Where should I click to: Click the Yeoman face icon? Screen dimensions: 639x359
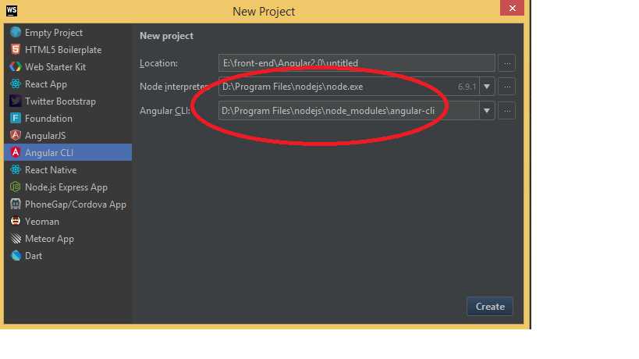point(16,222)
